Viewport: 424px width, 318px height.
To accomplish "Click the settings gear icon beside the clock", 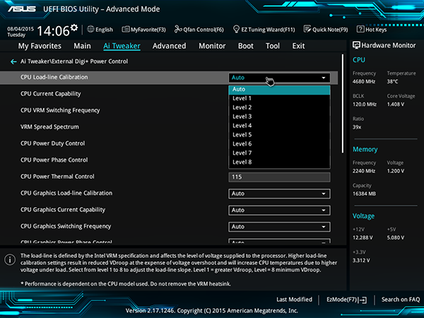I will coord(74,28).
